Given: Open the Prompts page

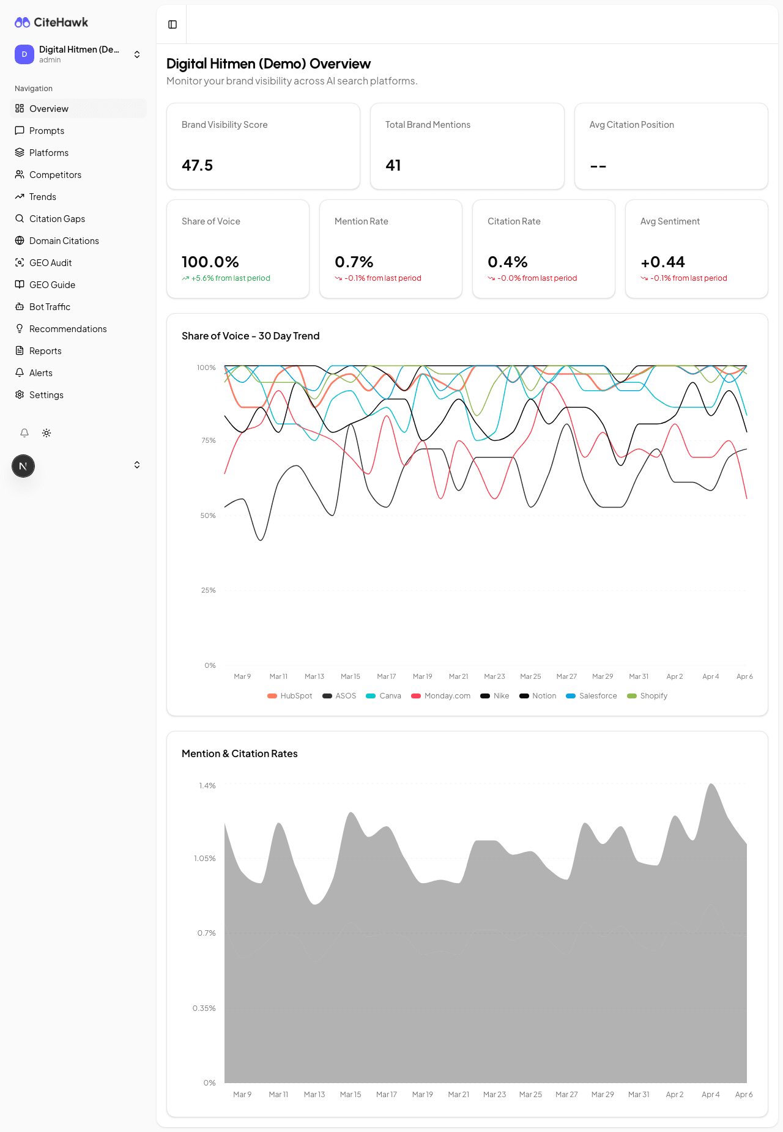Looking at the screenshot, I should [x=78, y=130].
